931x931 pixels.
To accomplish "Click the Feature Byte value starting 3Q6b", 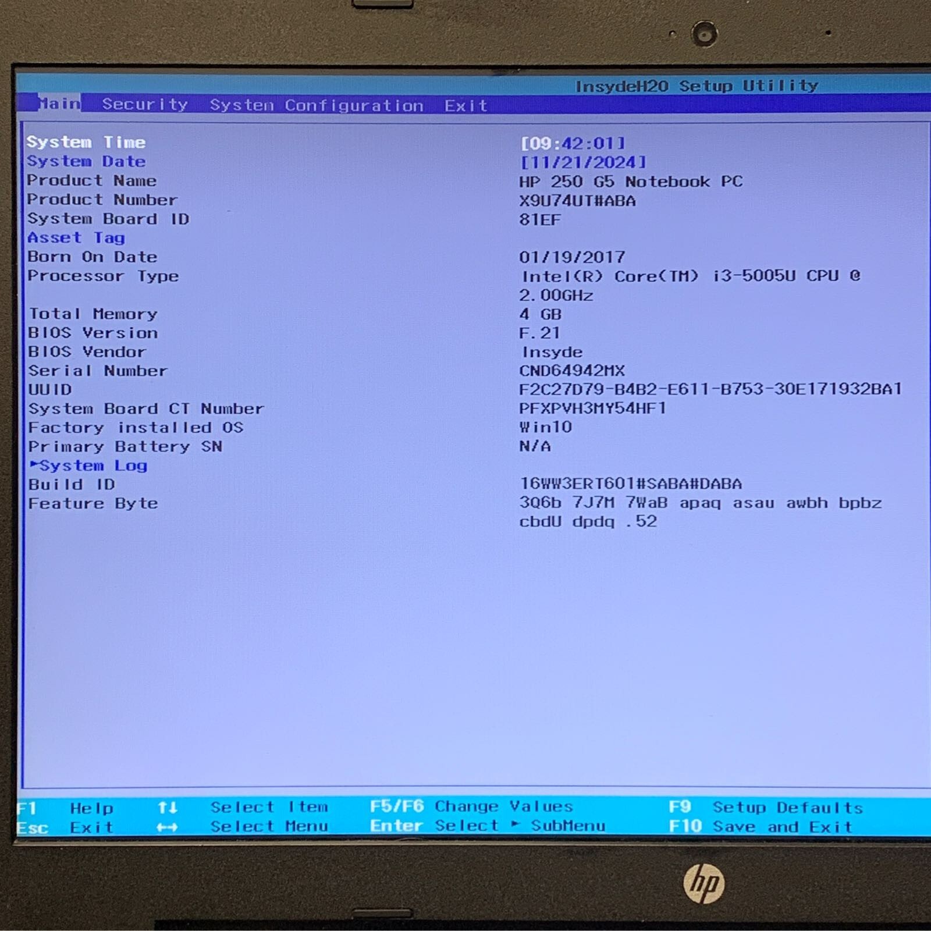I will [701, 503].
